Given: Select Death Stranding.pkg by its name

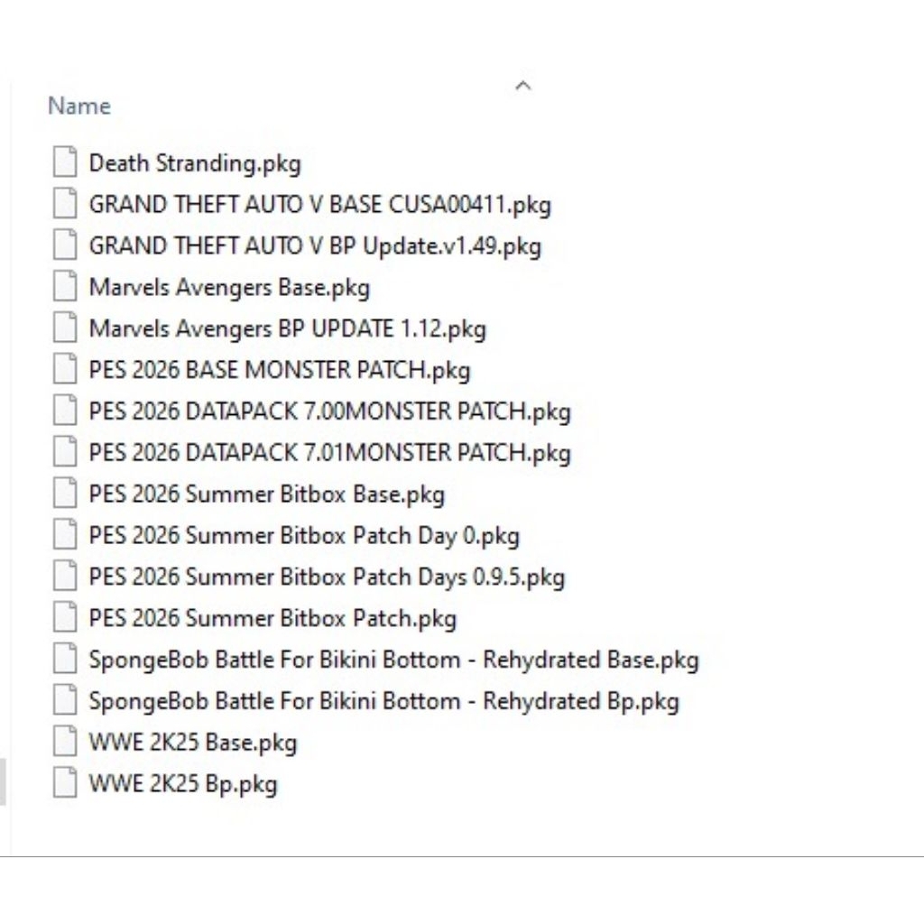Looking at the screenshot, I should (195, 163).
